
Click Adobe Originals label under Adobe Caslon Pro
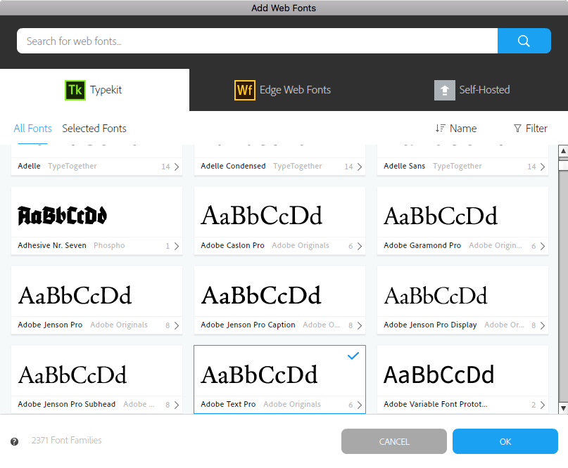[x=301, y=245]
